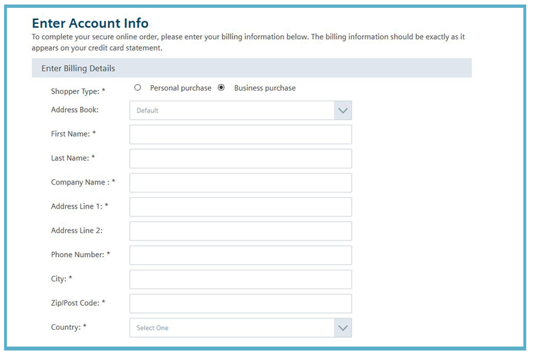Click the Personal purchase label text

[x=181, y=88]
